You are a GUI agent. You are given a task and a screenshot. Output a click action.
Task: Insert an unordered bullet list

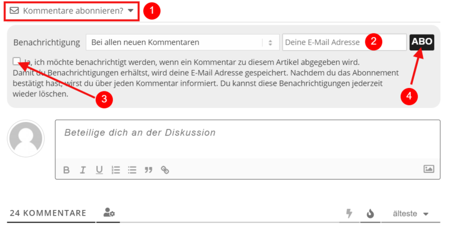pyautogui.click(x=132, y=170)
